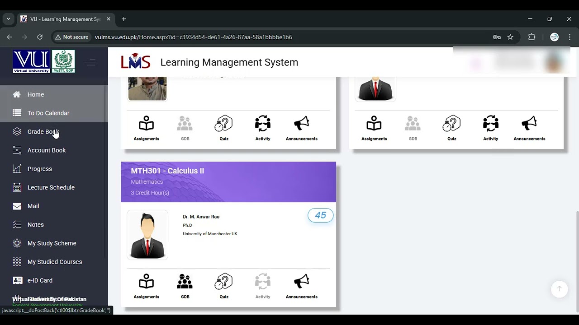Open Quiz in top-right course card

click(452, 128)
